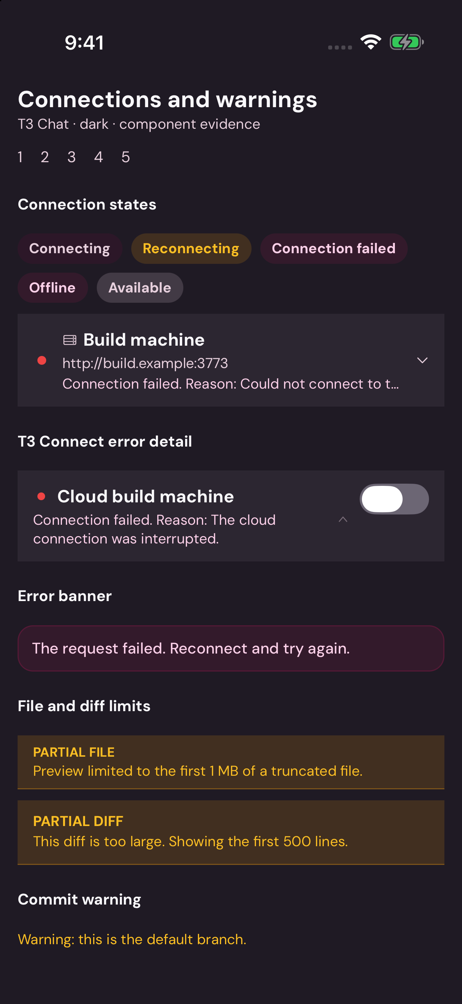Expand the Build machine row chevron
This screenshot has height=1004, width=462.
(422, 360)
